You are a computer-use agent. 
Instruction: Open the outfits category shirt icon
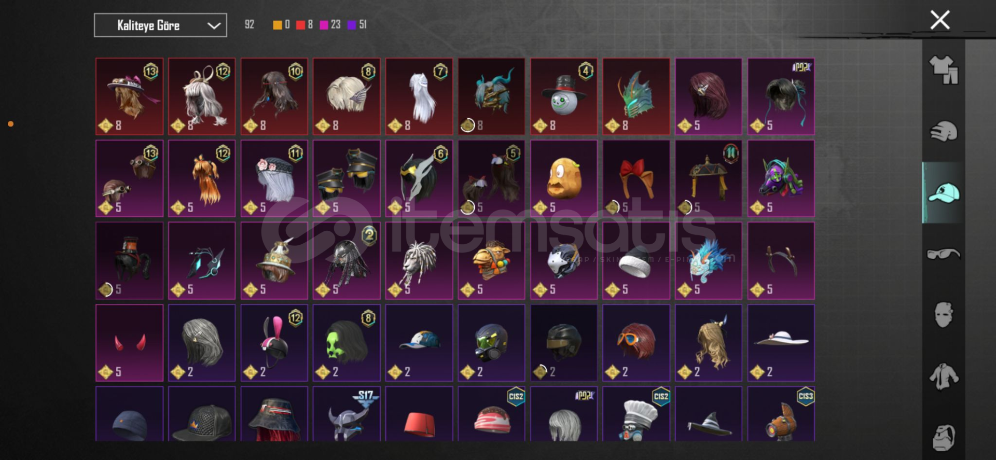pyautogui.click(x=944, y=69)
